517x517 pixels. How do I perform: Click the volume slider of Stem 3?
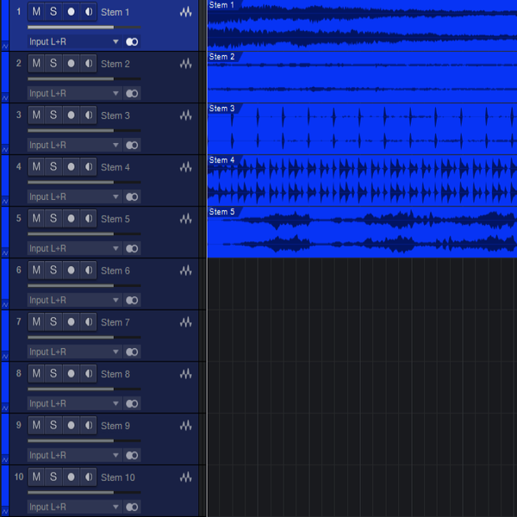[x=84, y=130]
